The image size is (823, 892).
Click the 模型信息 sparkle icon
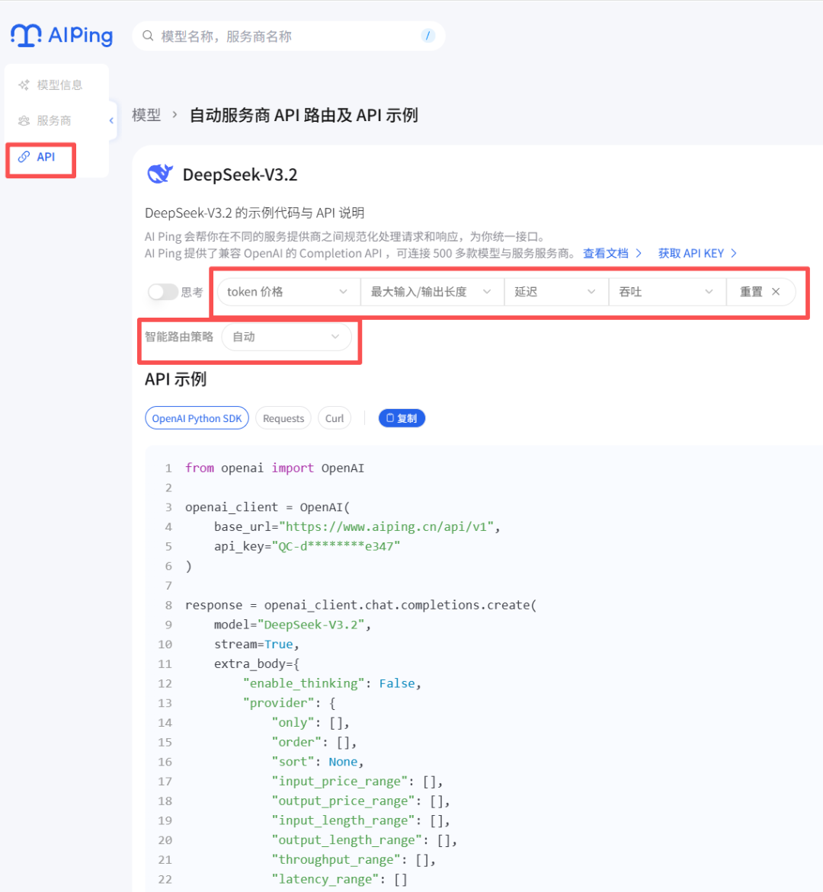point(24,85)
